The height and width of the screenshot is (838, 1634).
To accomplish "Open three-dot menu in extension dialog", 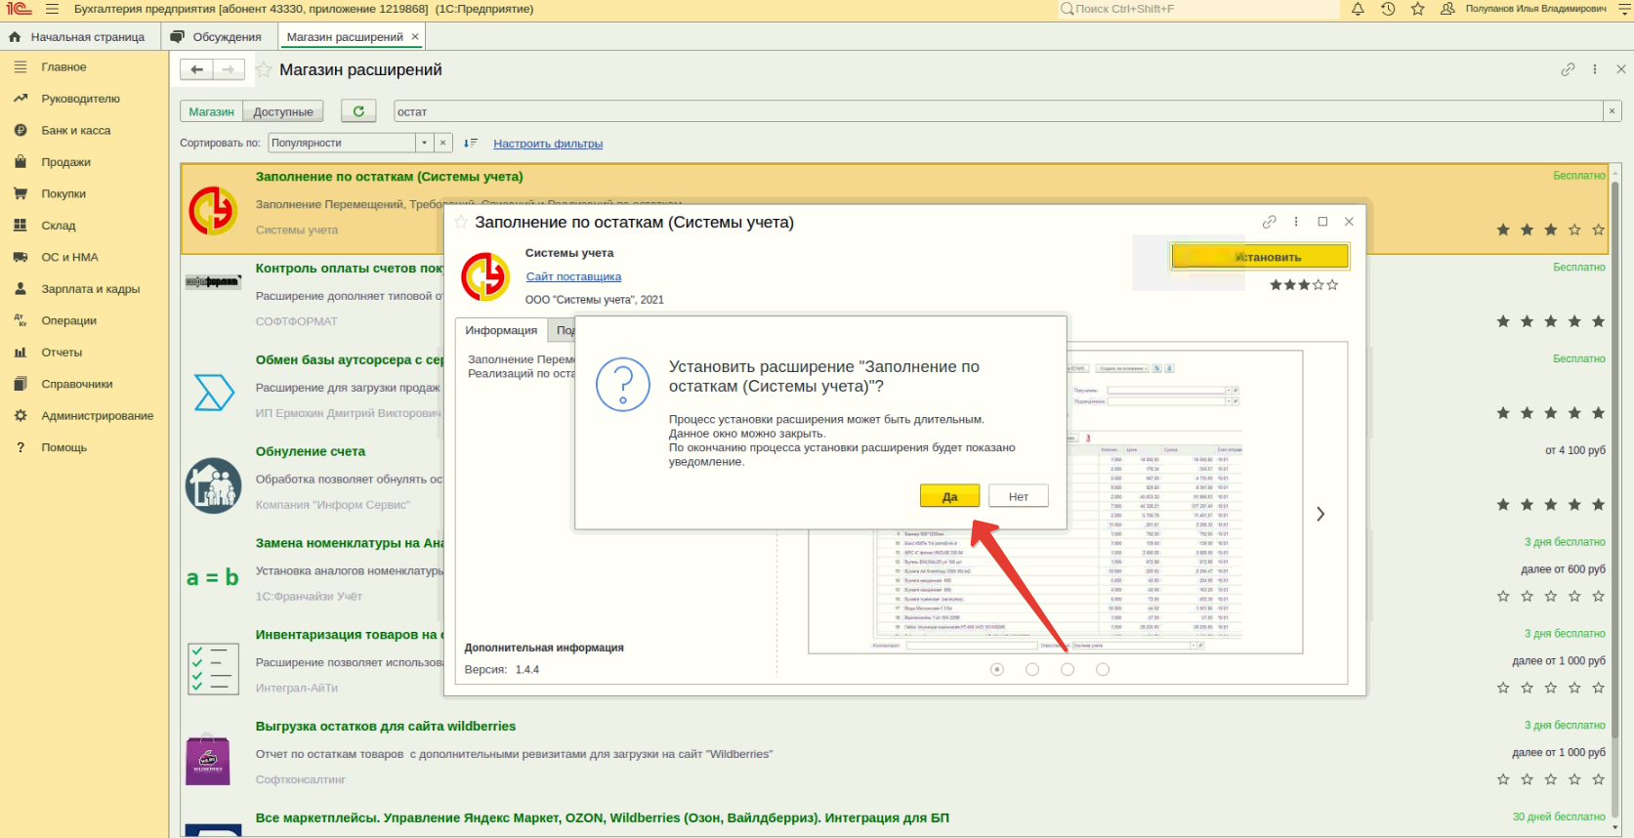I will (x=1296, y=222).
